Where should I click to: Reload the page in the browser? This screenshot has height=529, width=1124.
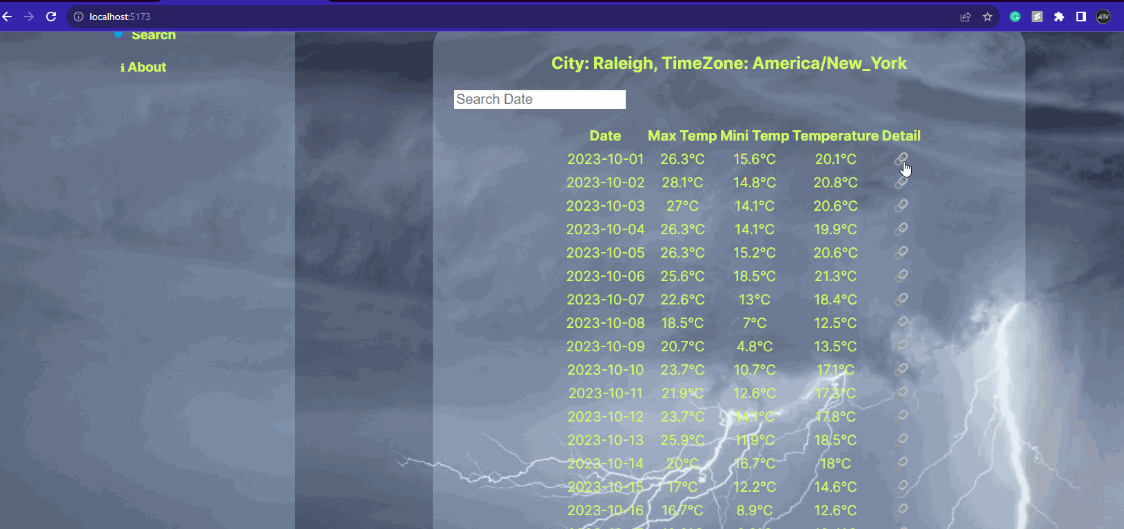[x=51, y=17]
